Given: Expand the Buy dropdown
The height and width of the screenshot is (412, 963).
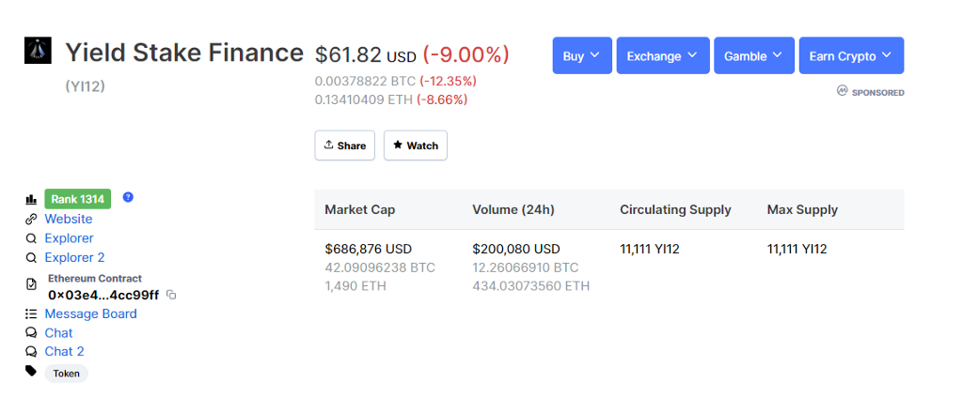Looking at the screenshot, I should click(x=582, y=56).
